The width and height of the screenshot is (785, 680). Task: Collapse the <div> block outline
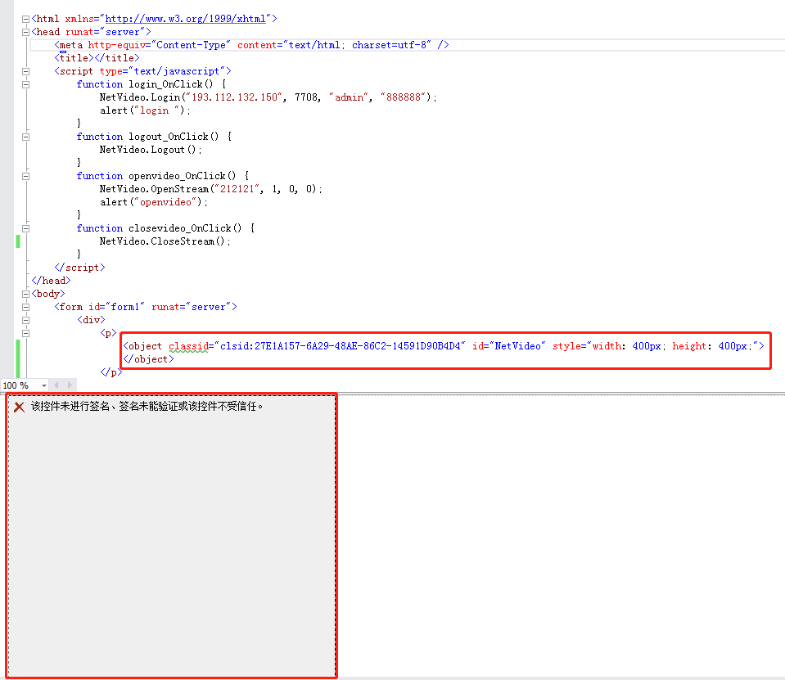[x=25, y=320]
